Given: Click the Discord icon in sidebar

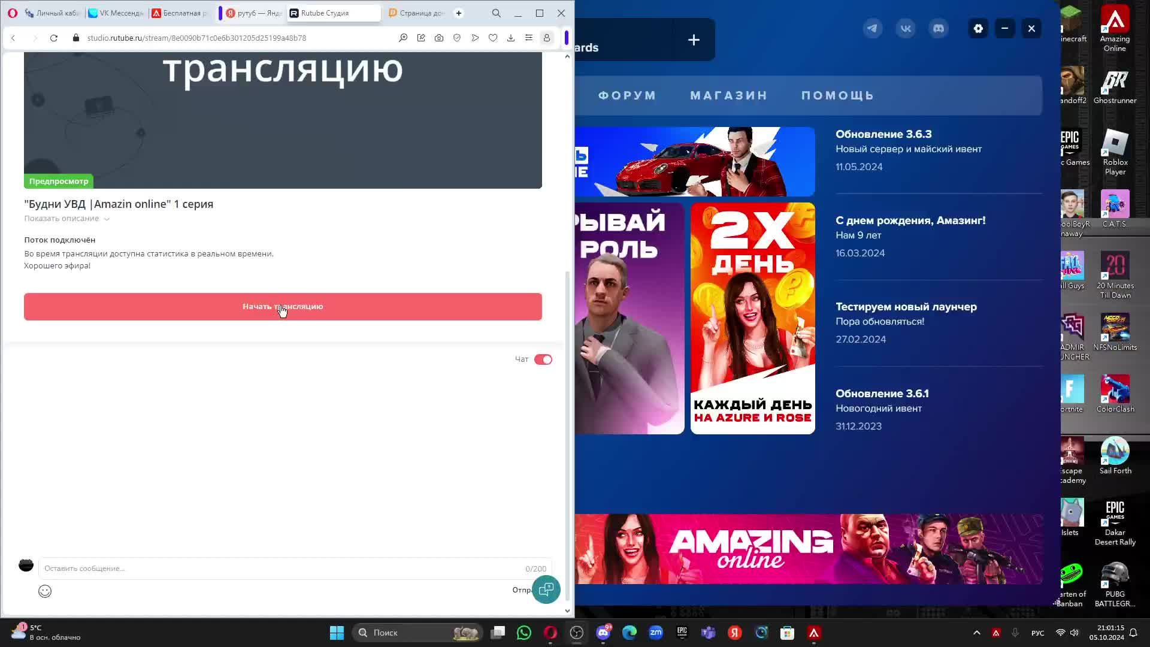Looking at the screenshot, I should click(939, 28).
